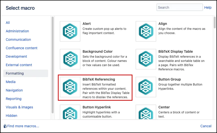Click 'Highlight hyperlinks with a customisable button' text

pyautogui.click(x=101, y=114)
